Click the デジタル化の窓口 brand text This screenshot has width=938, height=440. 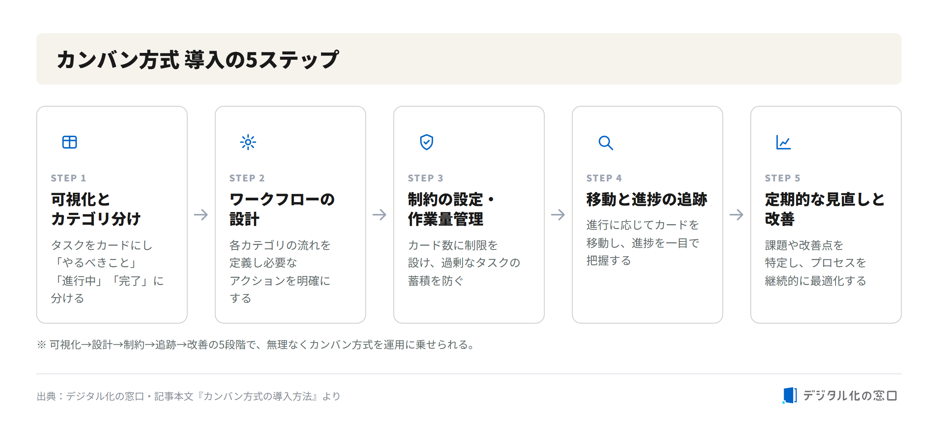[x=850, y=396]
